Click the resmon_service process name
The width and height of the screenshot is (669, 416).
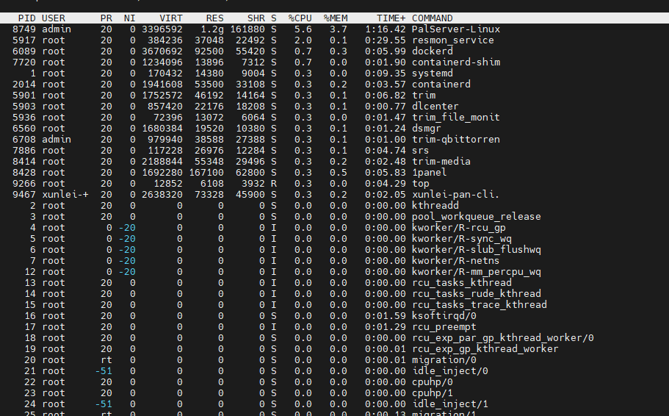tap(452, 40)
